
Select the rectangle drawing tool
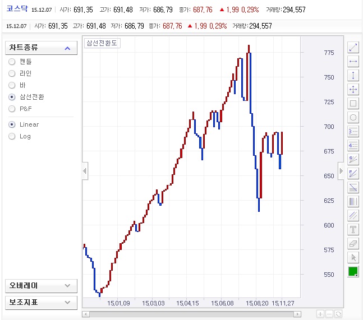click(x=353, y=103)
